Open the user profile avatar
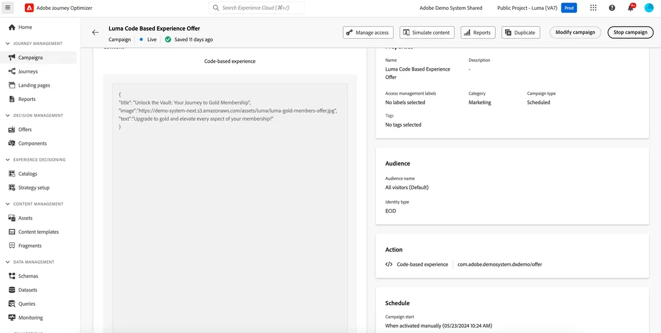The height and width of the screenshot is (333, 661). [x=649, y=8]
